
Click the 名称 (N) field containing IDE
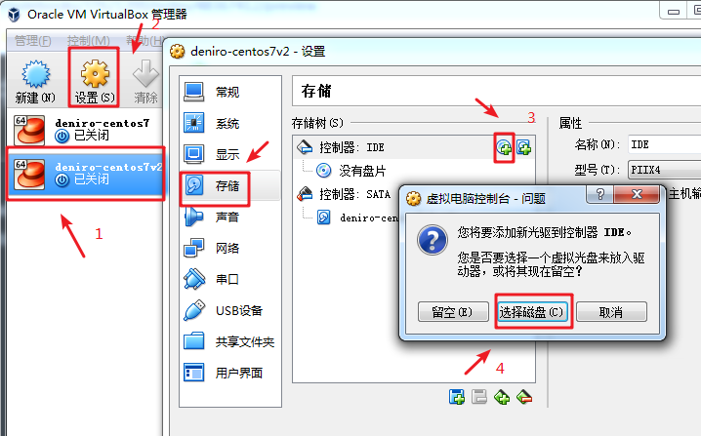tap(664, 144)
